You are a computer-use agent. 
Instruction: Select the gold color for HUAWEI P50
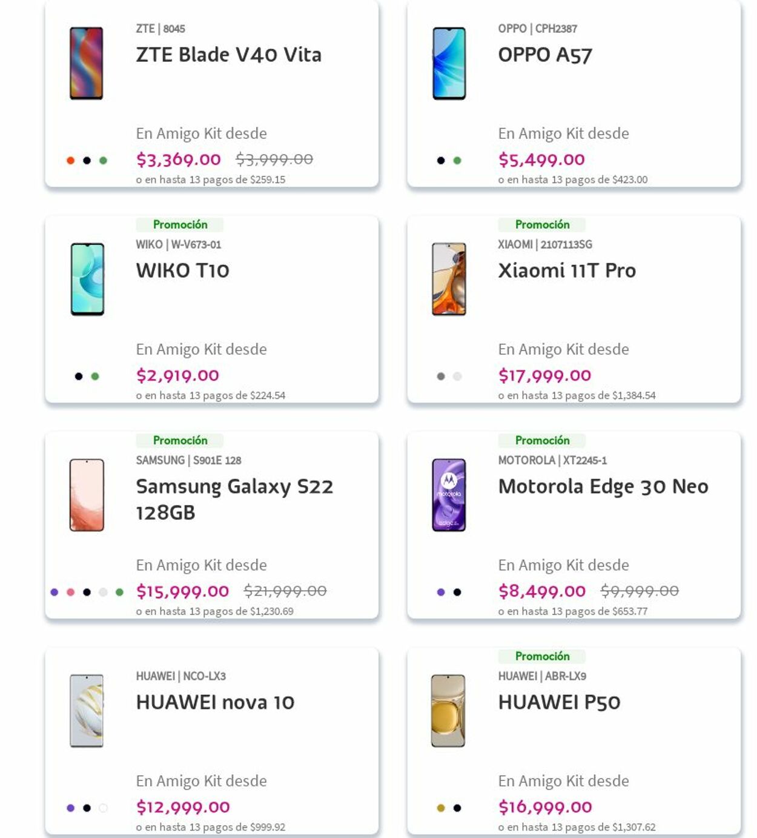441,808
